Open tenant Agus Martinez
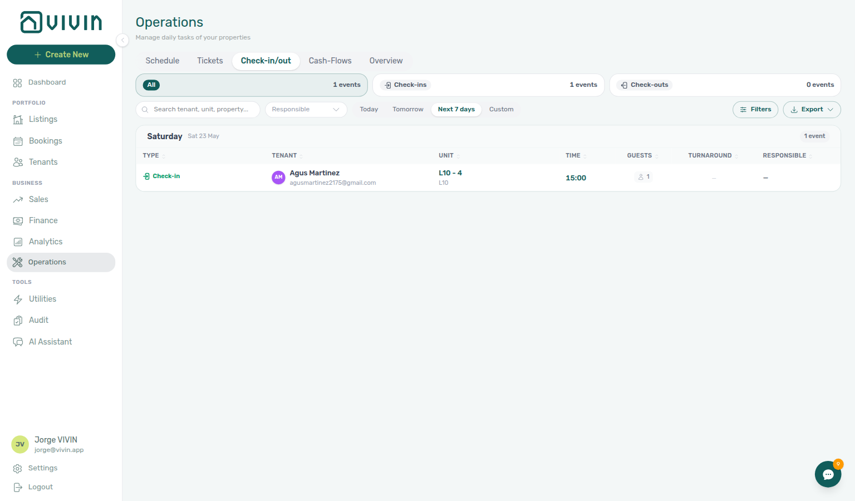The height and width of the screenshot is (501, 855). (x=315, y=173)
